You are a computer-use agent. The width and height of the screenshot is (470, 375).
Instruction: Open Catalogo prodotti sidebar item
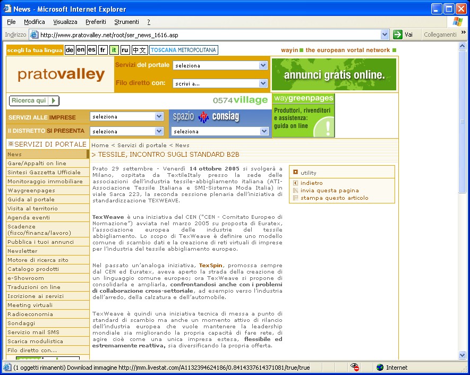pyautogui.click(x=47, y=269)
